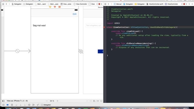Open ViewController class breadcrumb in assistant editor
The height and width of the screenshot is (109, 194).
tap(171, 4)
